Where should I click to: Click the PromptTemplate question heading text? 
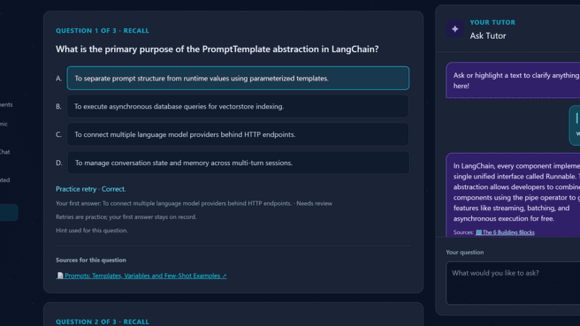point(217,49)
